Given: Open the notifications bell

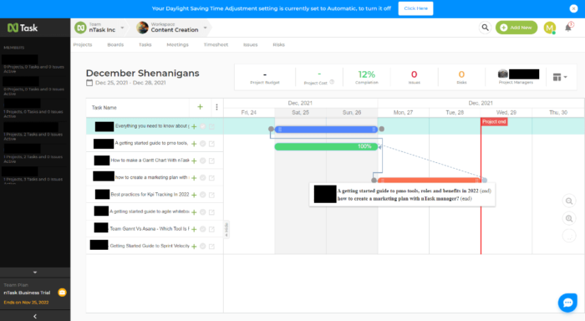Looking at the screenshot, I should (x=568, y=28).
